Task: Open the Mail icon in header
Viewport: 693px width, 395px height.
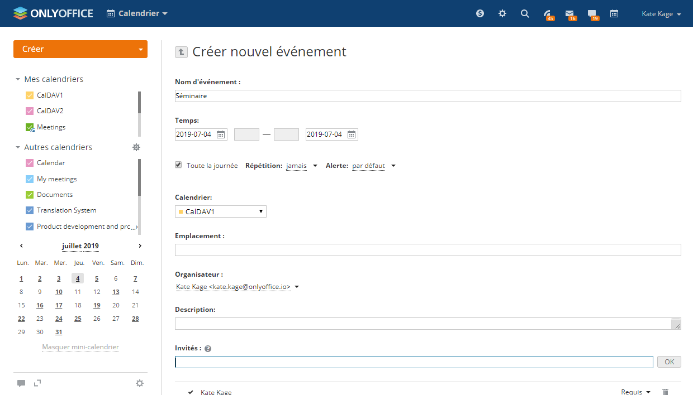Action: pyautogui.click(x=569, y=14)
